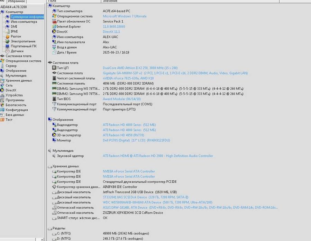
Task: Open Имя компьютера tree item
Action: tap(24, 22)
